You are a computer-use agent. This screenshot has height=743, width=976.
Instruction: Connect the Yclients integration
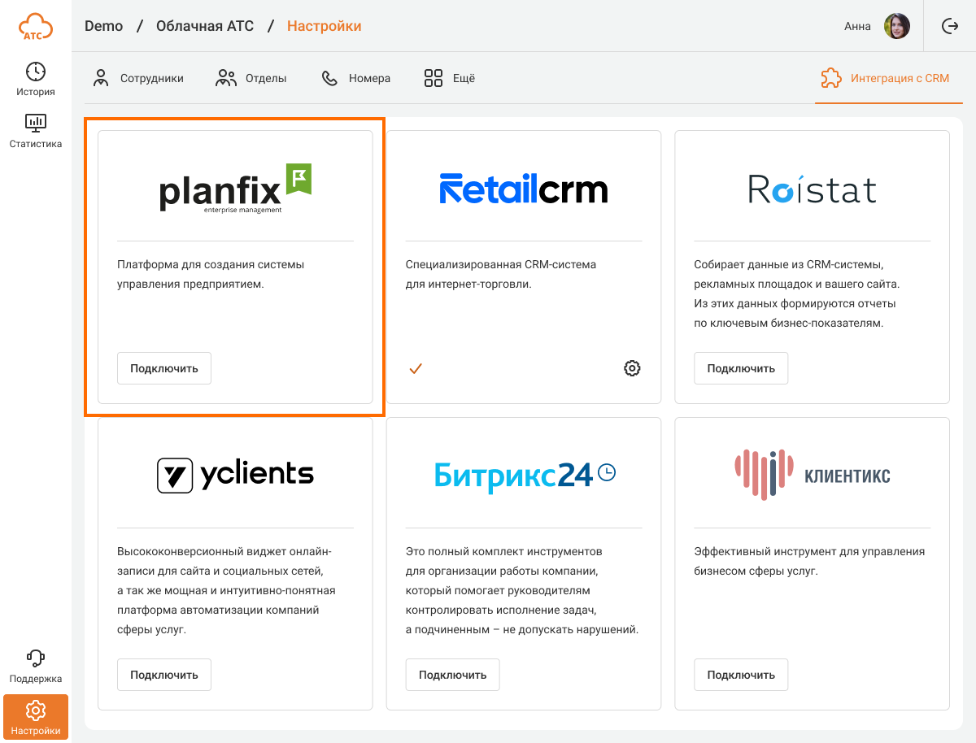click(164, 675)
